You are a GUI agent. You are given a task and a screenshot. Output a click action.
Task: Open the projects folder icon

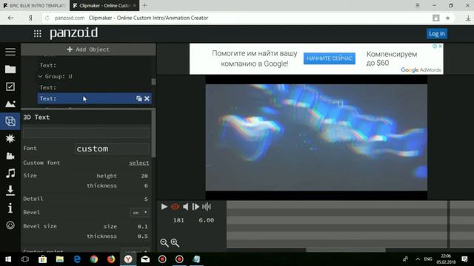(x=10, y=69)
